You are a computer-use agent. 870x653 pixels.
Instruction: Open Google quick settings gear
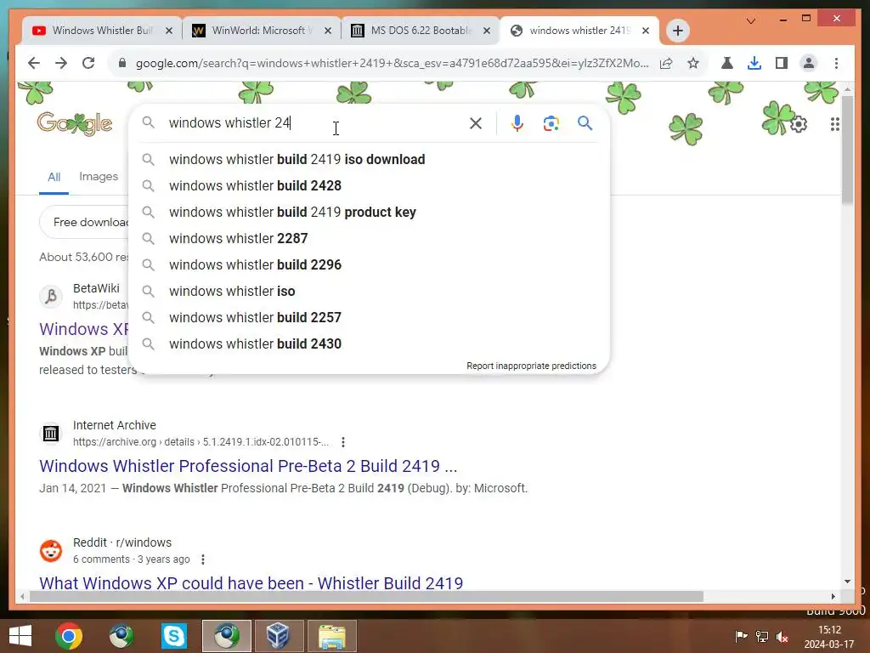799,124
